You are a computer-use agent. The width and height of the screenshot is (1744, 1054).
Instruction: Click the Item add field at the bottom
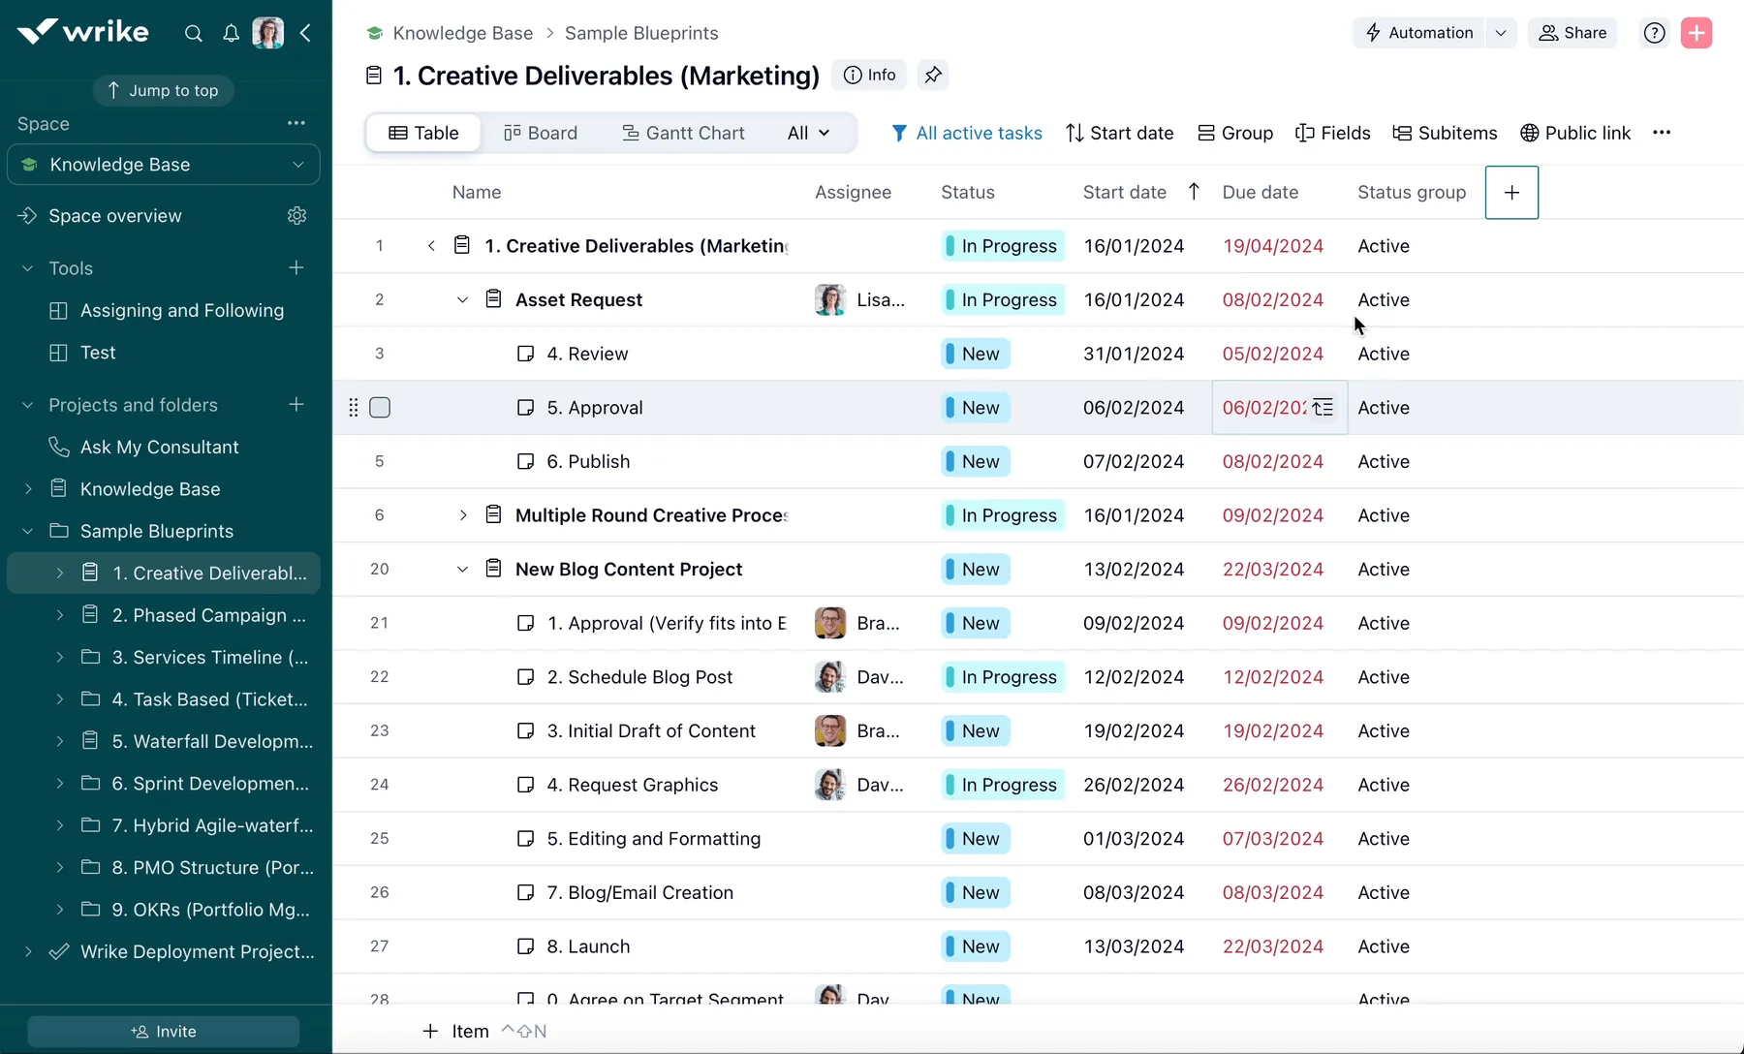tap(455, 1031)
